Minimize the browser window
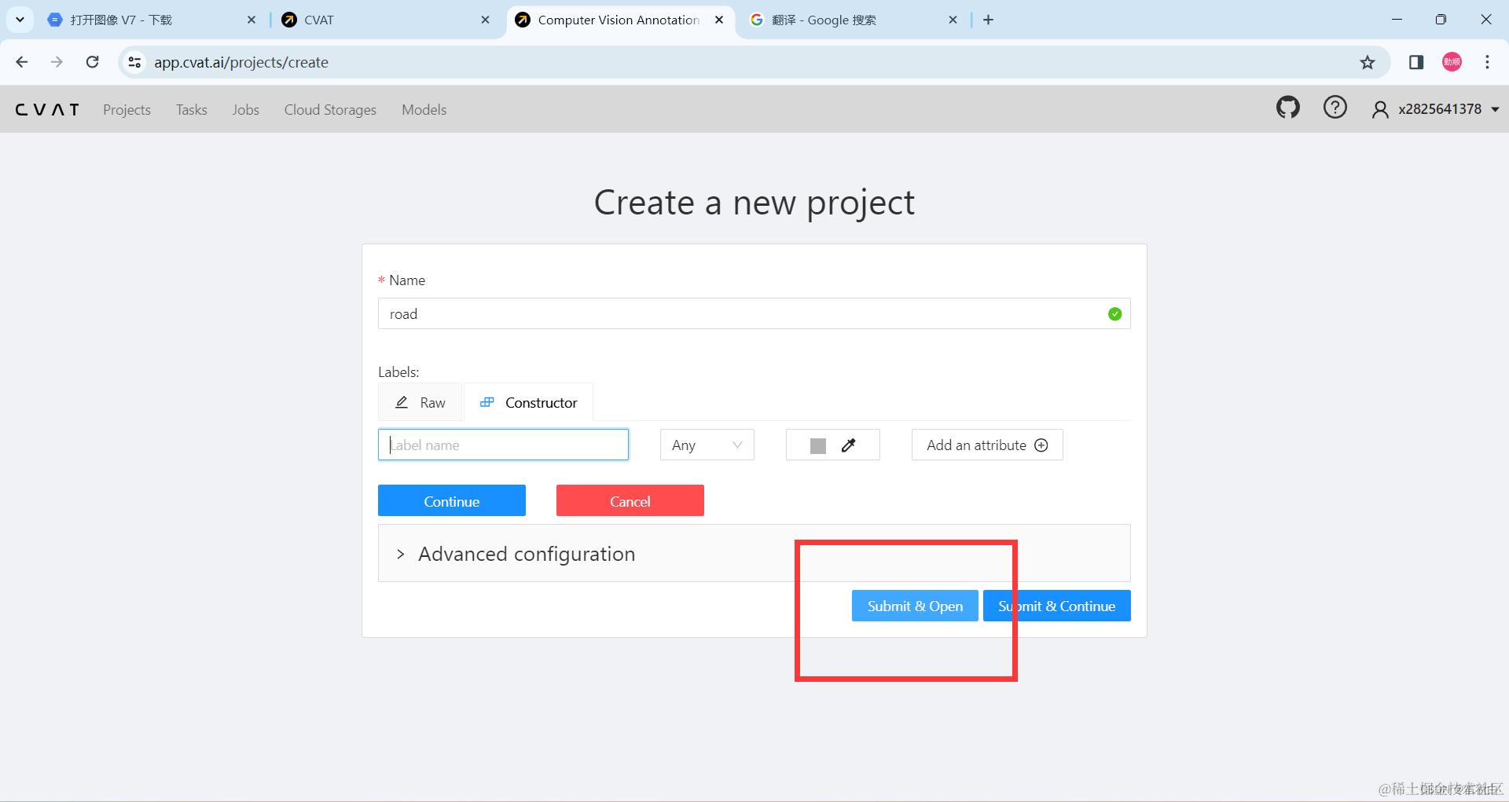The image size is (1509, 802). (x=1397, y=20)
